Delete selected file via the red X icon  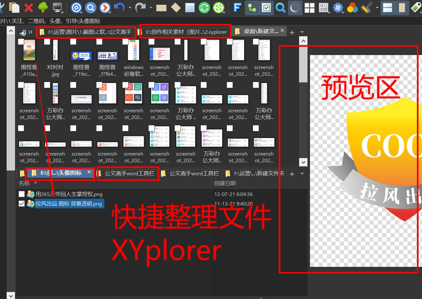pos(28,8)
